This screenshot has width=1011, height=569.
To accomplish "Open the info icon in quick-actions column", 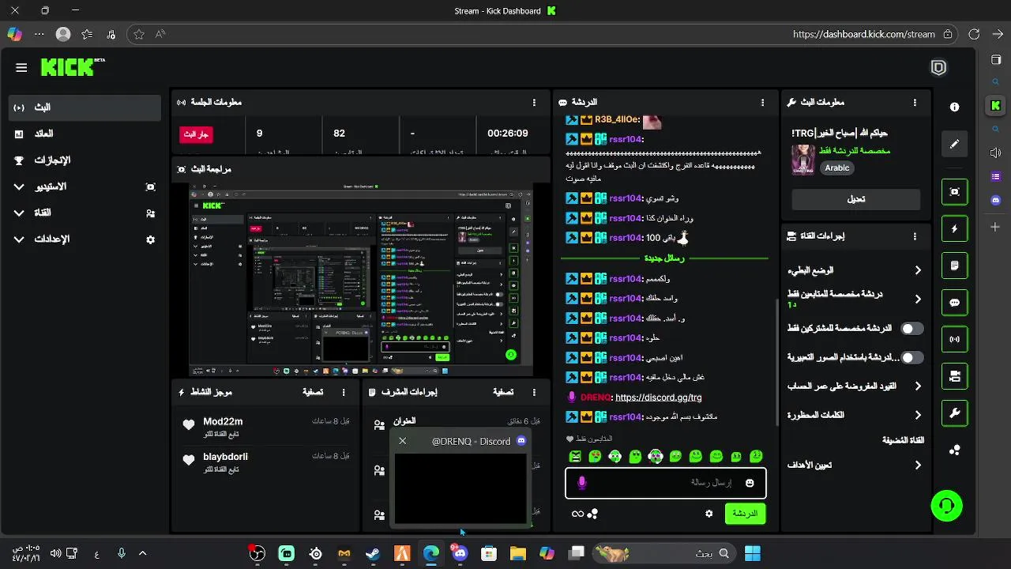I will [x=954, y=107].
